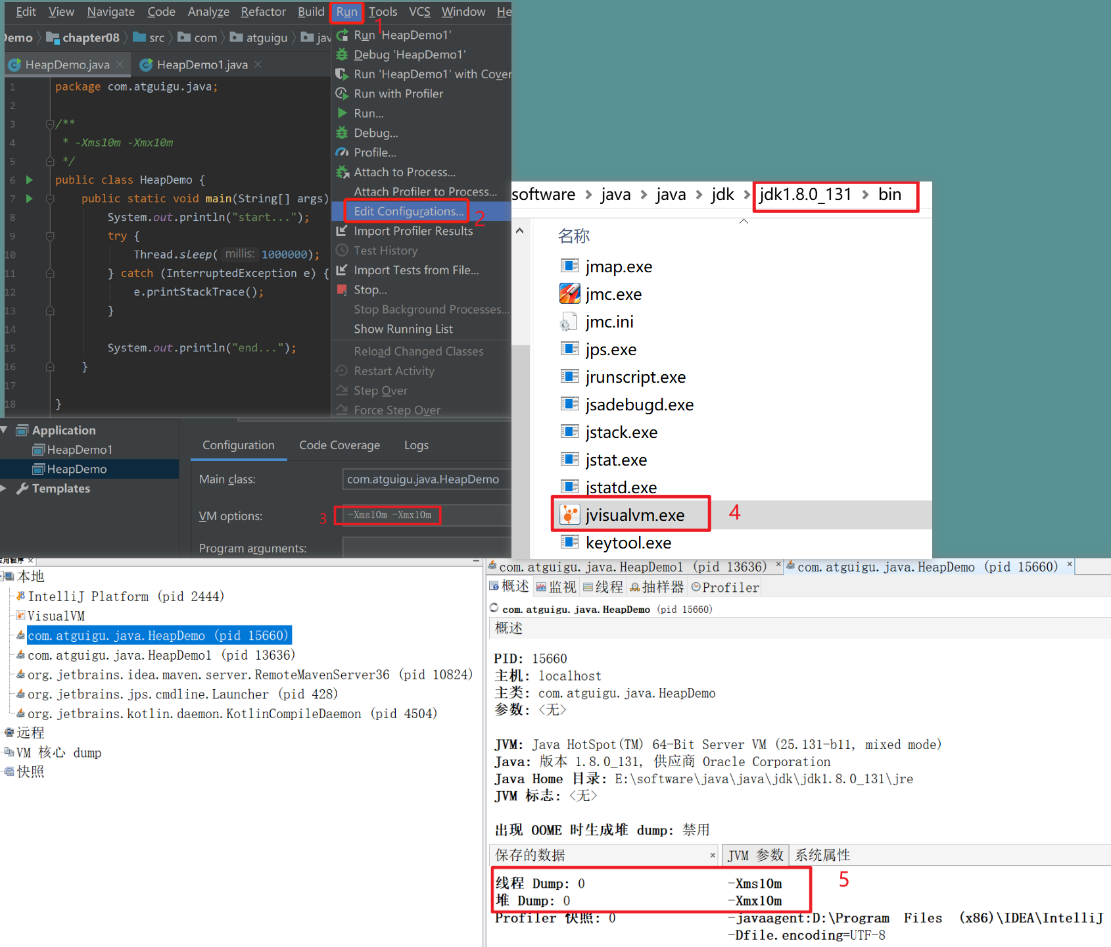Fold the Javadoc comment block in editor
The height and width of the screenshot is (947, 1111).
point(50,124)
